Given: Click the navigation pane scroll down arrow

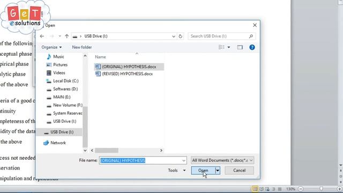Looking at the screenshot, I should click(x=85, y=150).
